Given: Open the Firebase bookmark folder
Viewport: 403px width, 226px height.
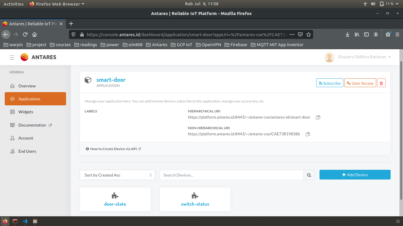Looking at the screenshot, I should 236,45.
